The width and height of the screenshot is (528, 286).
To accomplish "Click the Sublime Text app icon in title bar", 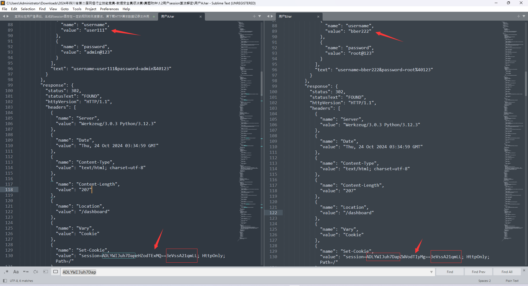I will coord(3,3).
